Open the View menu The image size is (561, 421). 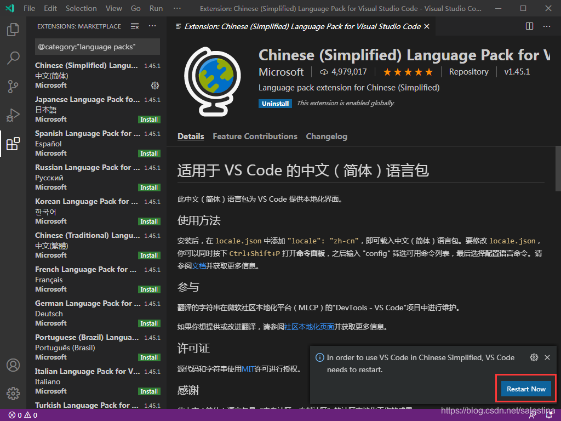point(114,8)
